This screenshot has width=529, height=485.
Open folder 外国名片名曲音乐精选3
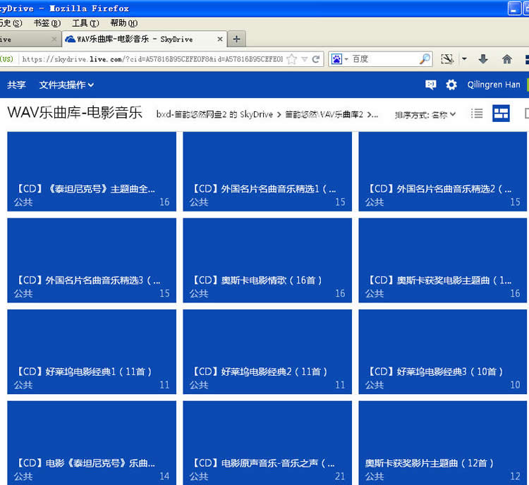(x=92, y=260)
